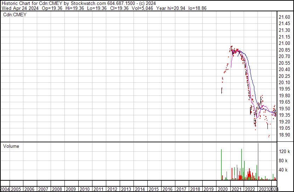
Task: Click the 20.85 price axis value
Action: tap(284, 50)
